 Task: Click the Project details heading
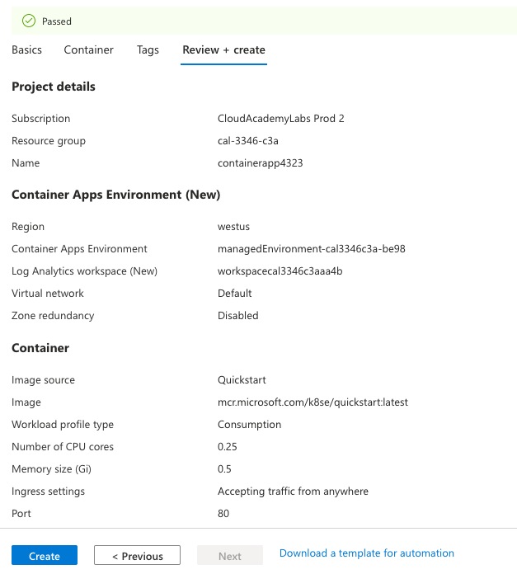pos(54,87)
